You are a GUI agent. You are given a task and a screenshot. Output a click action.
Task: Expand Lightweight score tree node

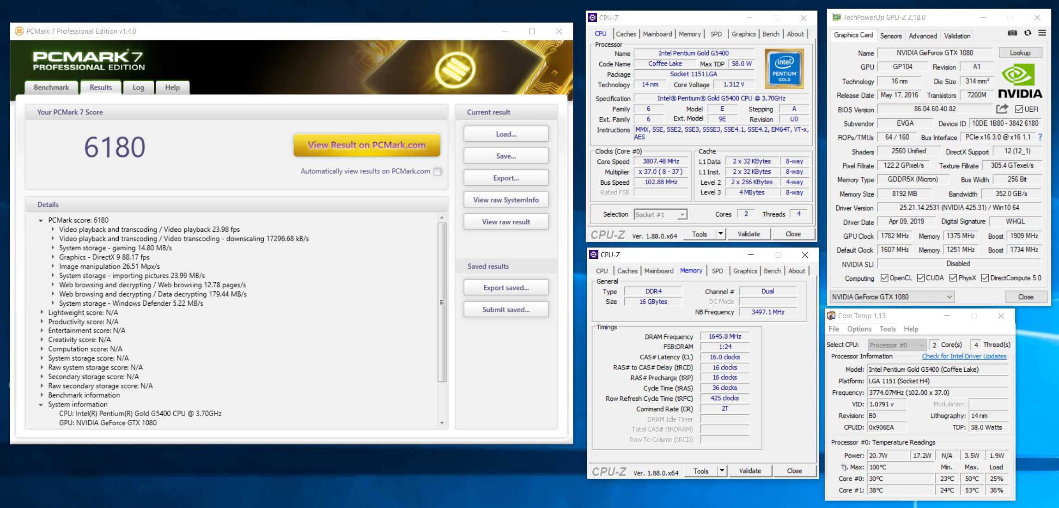pyautogui.click(x=41, y=312)
